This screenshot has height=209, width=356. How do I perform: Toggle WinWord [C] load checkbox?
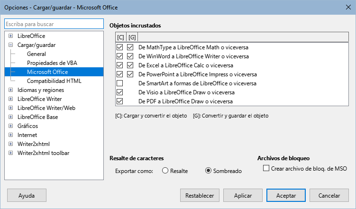pos(119,56)
